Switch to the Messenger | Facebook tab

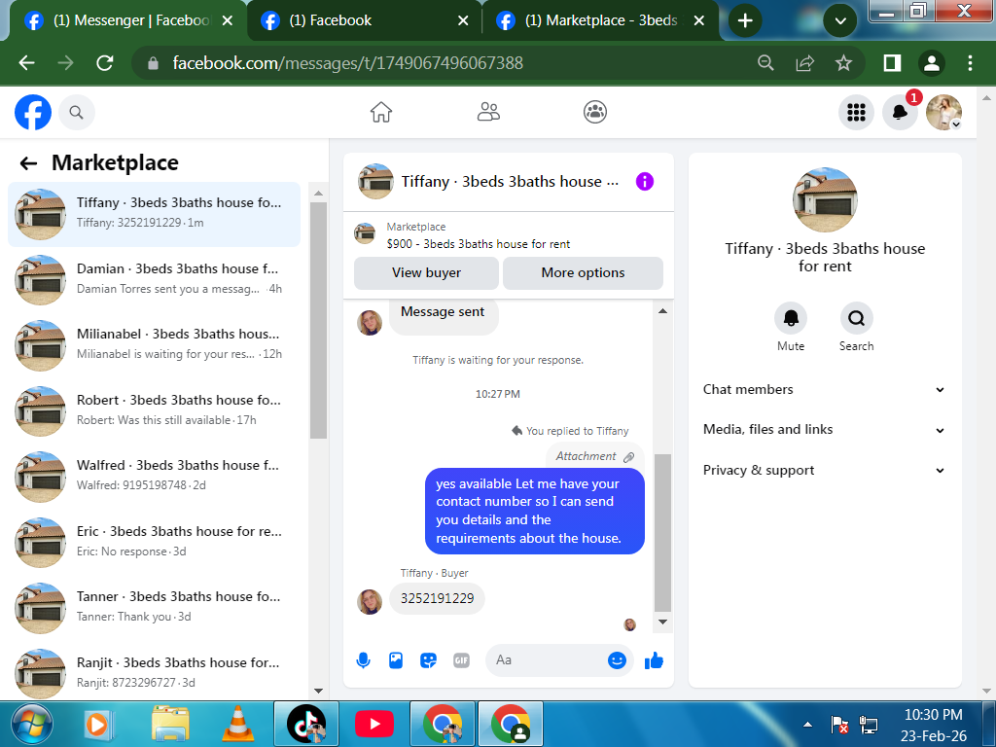[127, 20]
